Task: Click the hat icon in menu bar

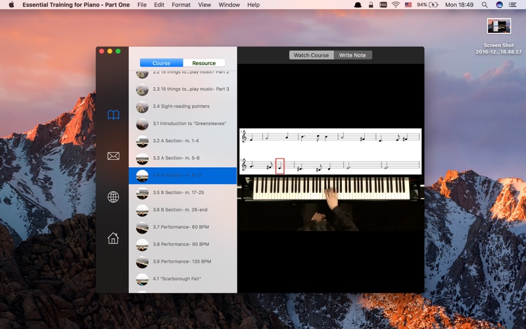Action: pos(358,5)
